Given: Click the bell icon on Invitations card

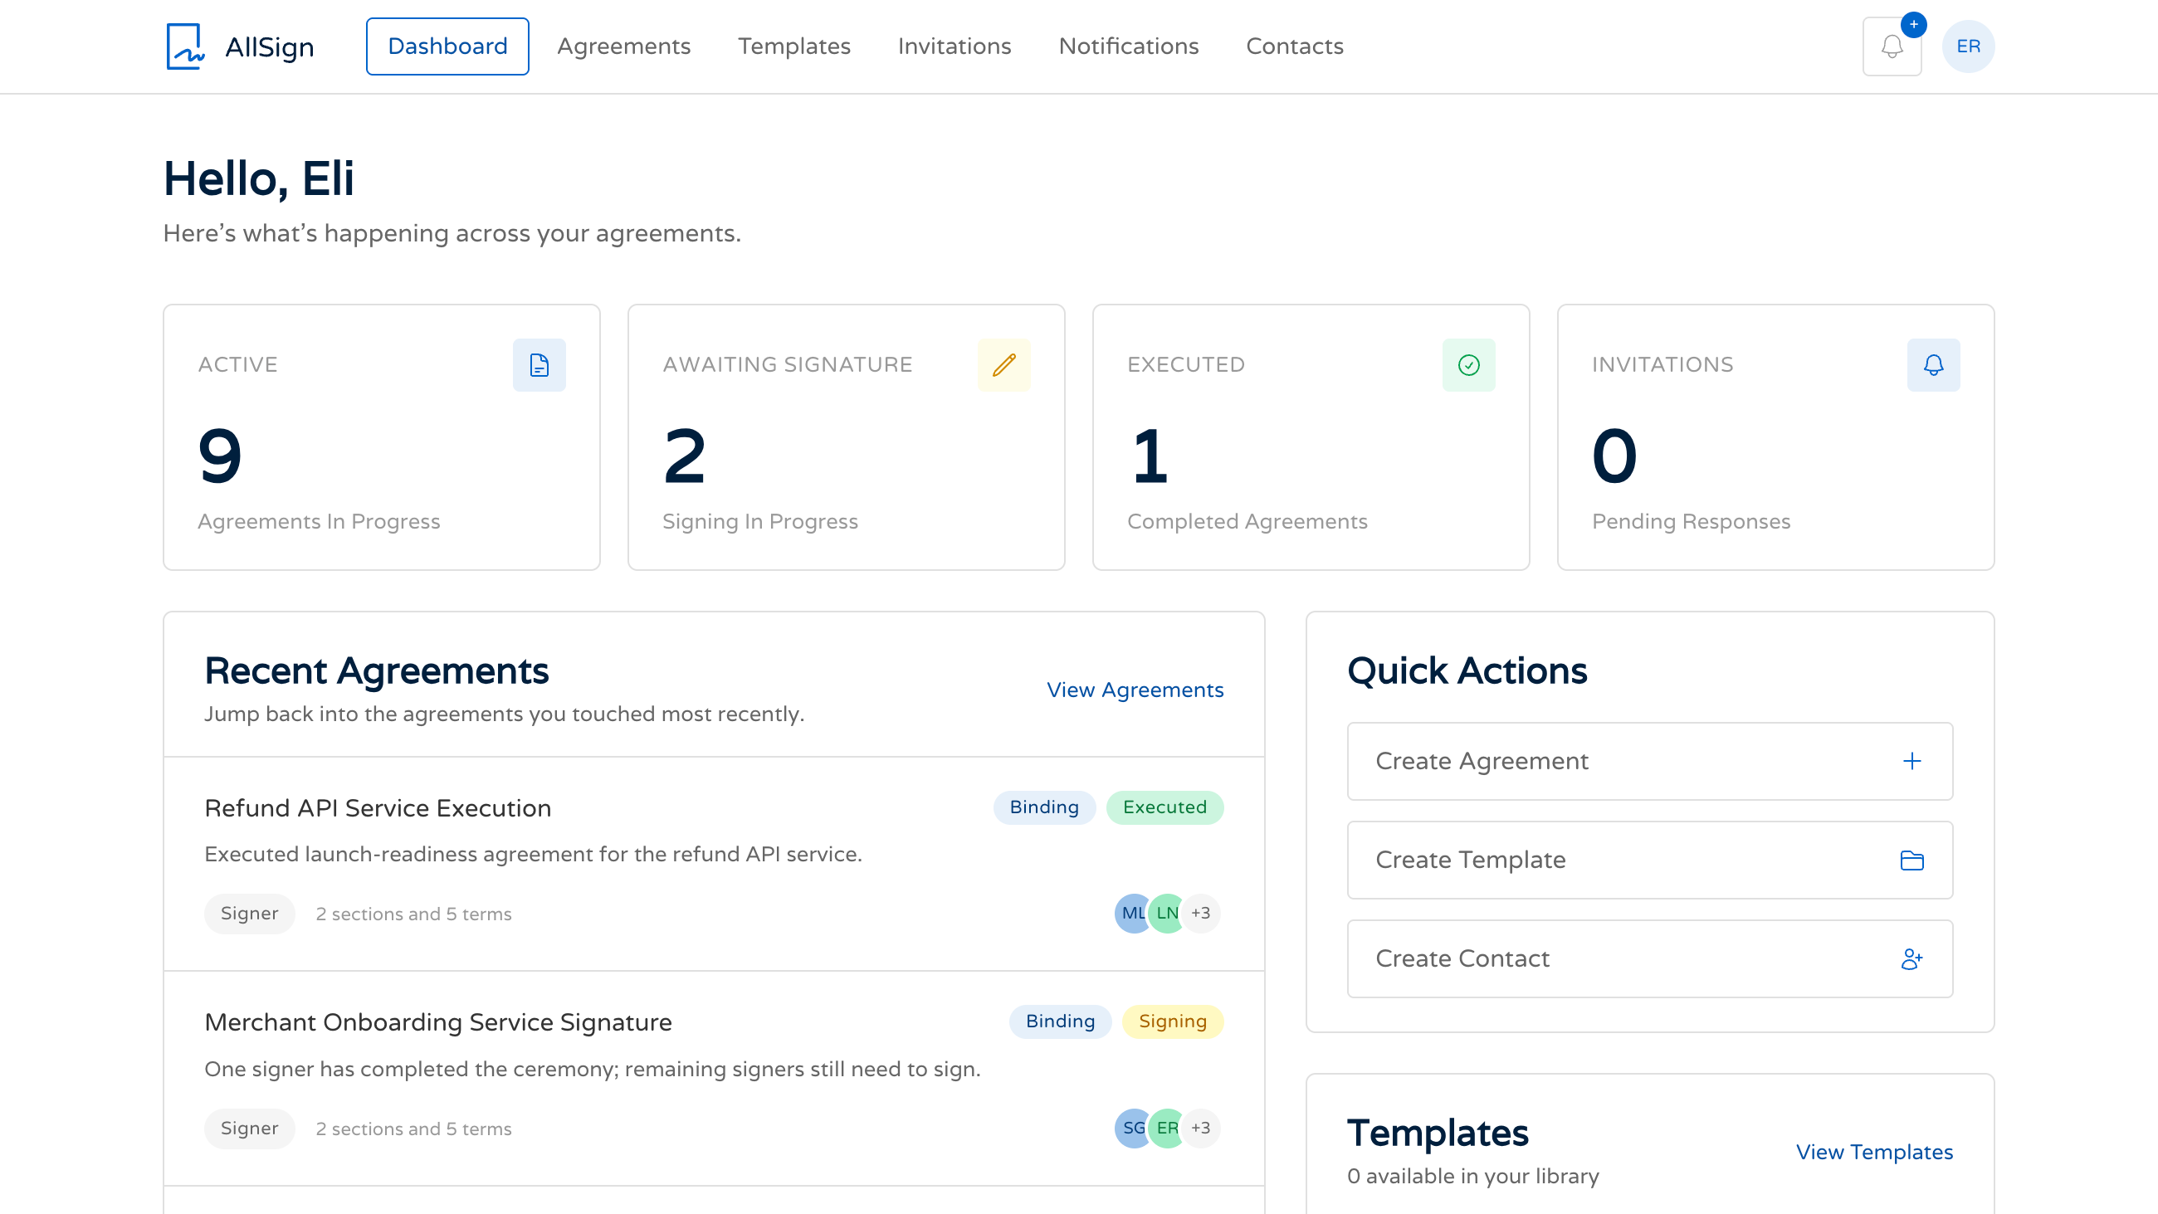Looking at the screenshot, I should click(1934, 364).
